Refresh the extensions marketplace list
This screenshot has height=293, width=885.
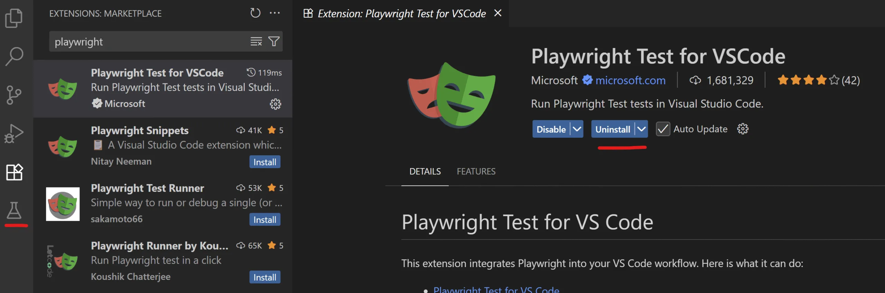255,13
